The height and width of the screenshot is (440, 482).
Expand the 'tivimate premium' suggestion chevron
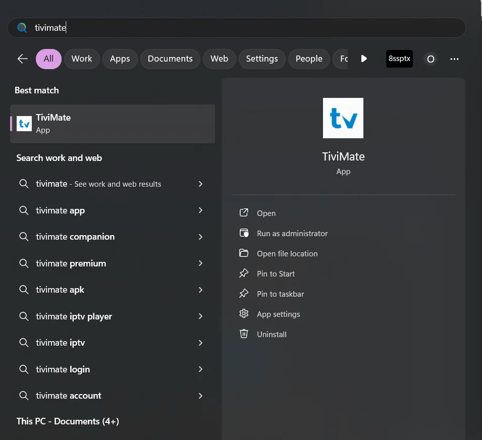click(200, 263)
